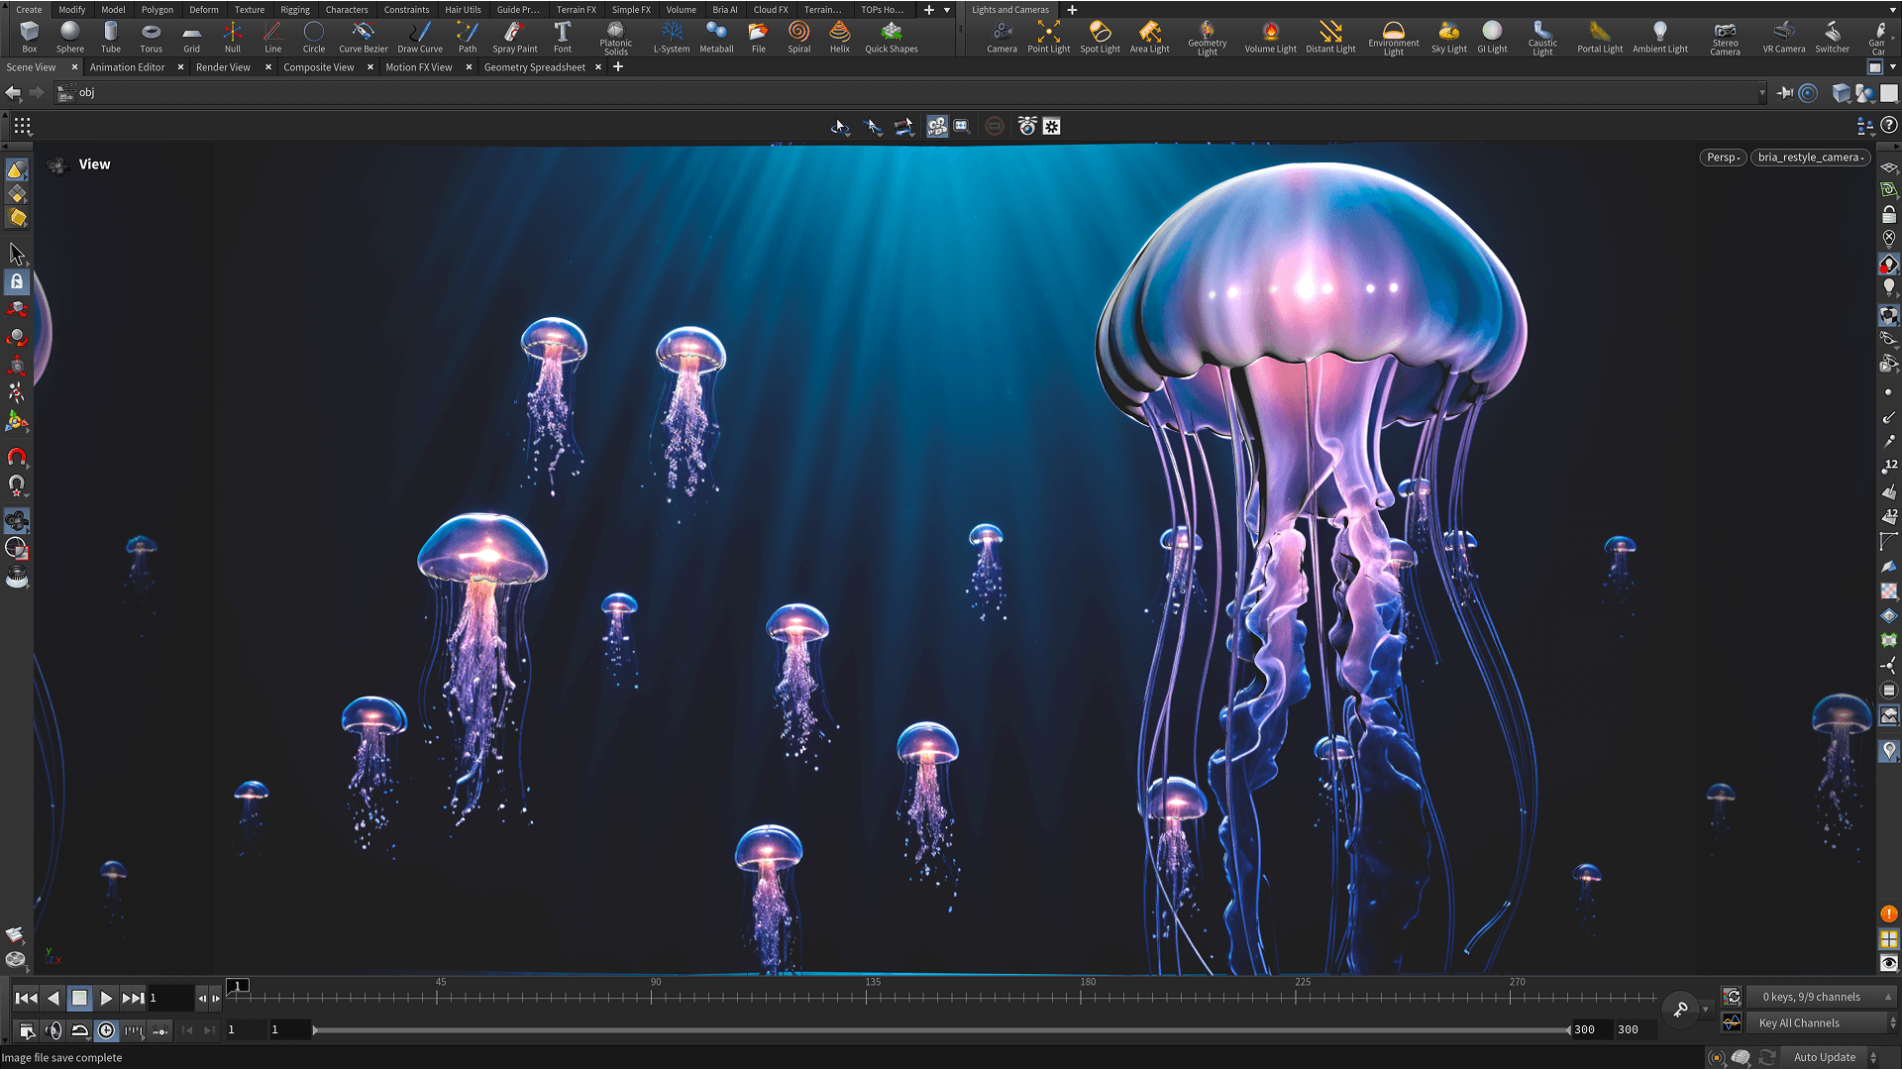
Task: Select the Rotate tool in the left toolbar
Action: pos(17,338)
